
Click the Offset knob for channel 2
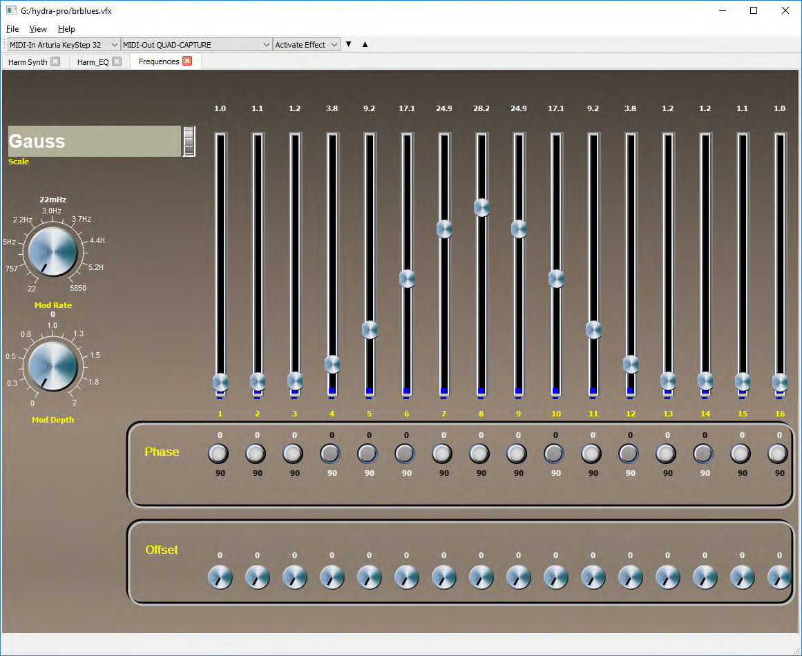[x=257, y=577]
